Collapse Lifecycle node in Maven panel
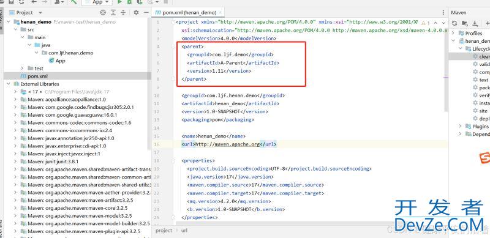This screenshot has height=238, width=490. coord(460,48)
